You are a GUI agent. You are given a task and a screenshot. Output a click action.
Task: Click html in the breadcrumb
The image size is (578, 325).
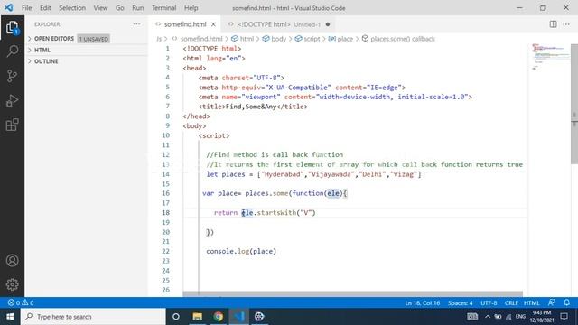click(247, 39)
